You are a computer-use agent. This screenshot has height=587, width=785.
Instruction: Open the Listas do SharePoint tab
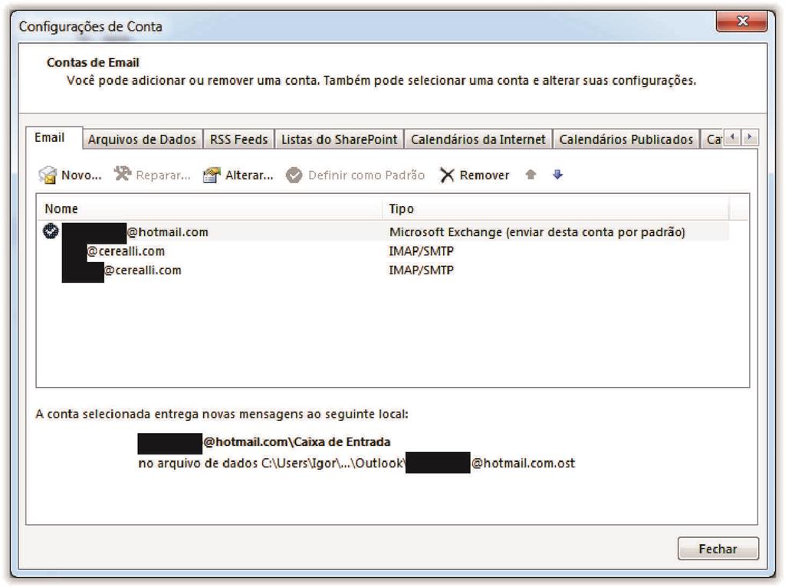point(339,139)
